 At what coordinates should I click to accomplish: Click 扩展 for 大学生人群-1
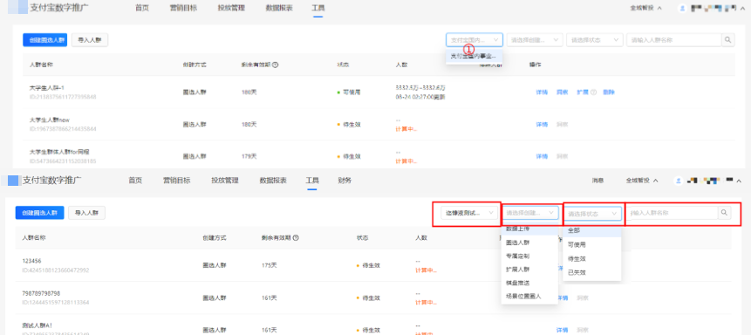coord(582,92)
